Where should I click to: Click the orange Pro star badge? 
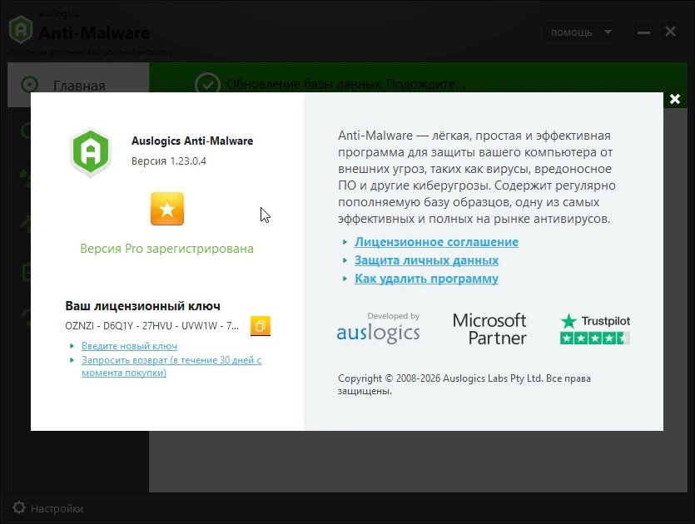(x=167, y=209)
